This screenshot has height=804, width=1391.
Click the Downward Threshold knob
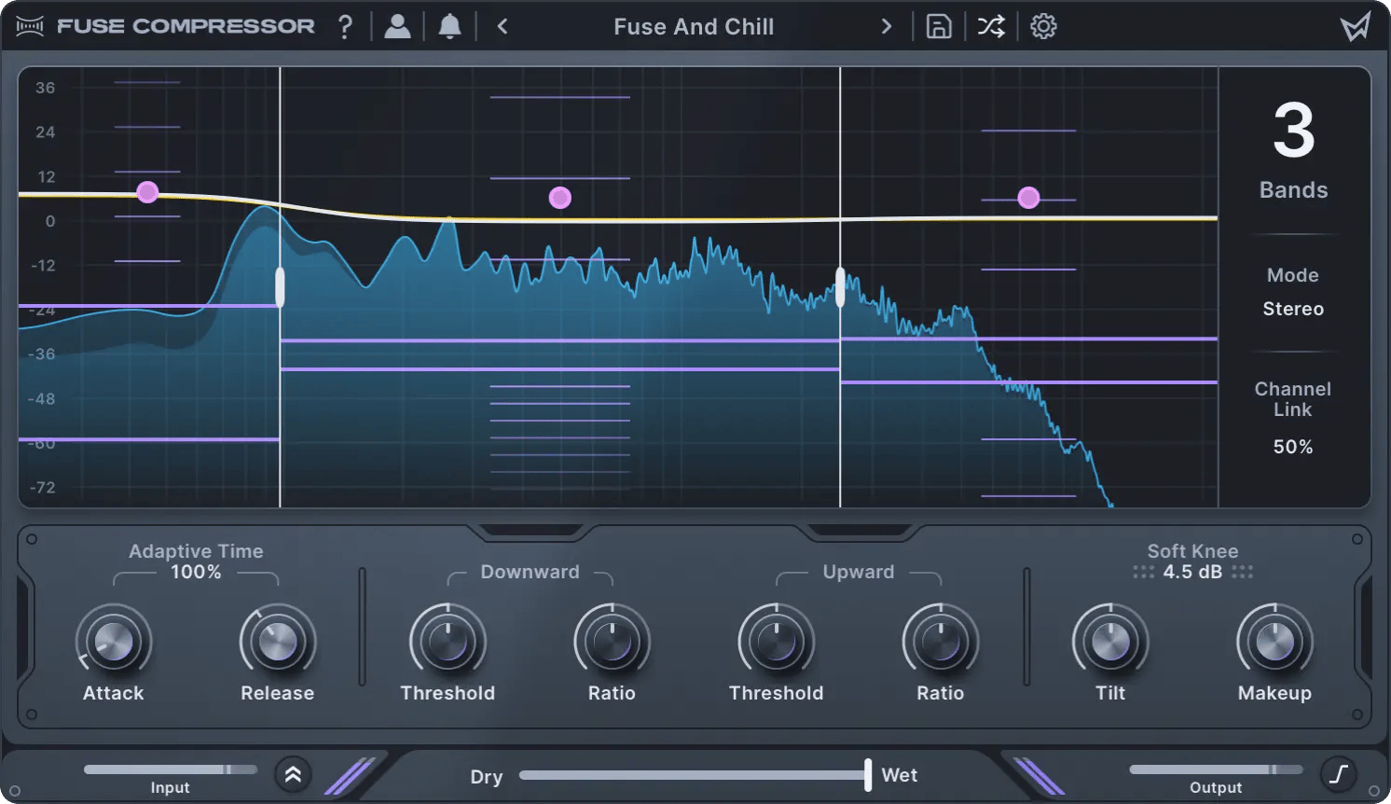point(448,642)
